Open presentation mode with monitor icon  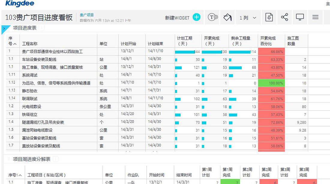tap(300, 17)
